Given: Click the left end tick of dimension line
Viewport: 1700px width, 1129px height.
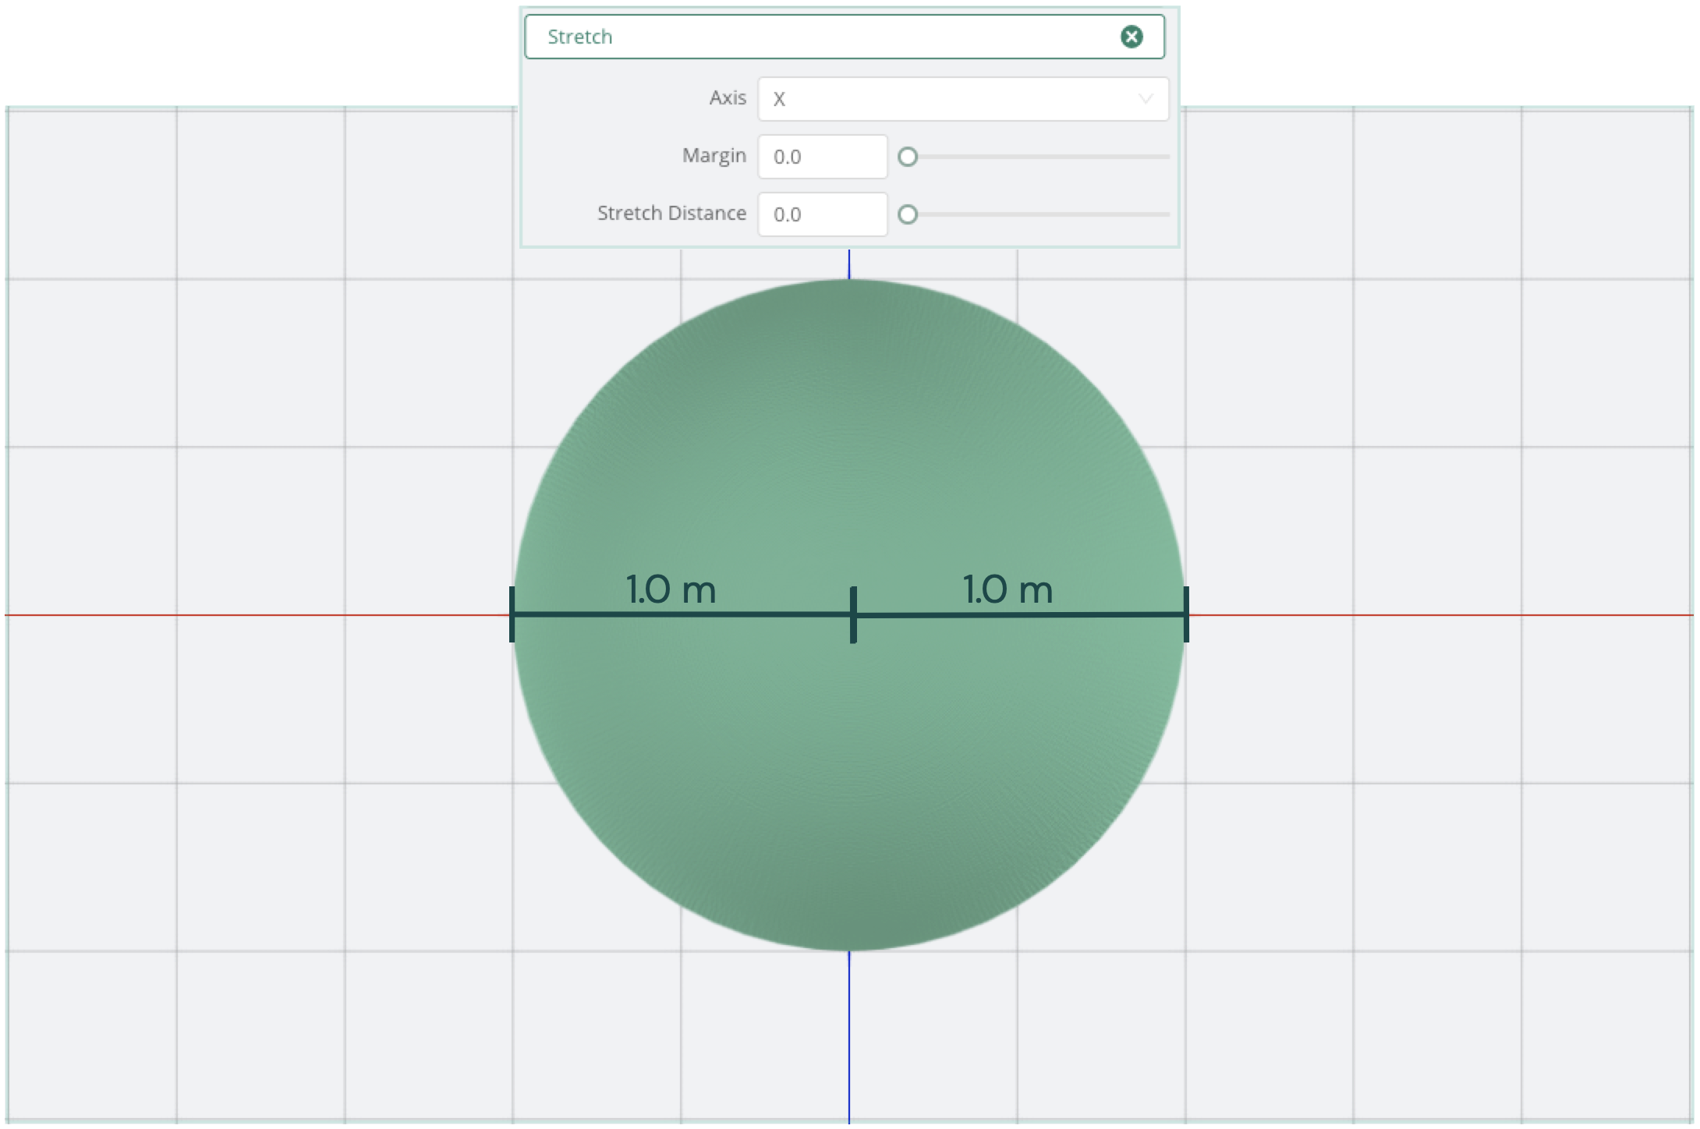Looking at the screenshot, I should click(x=512, y=614).
